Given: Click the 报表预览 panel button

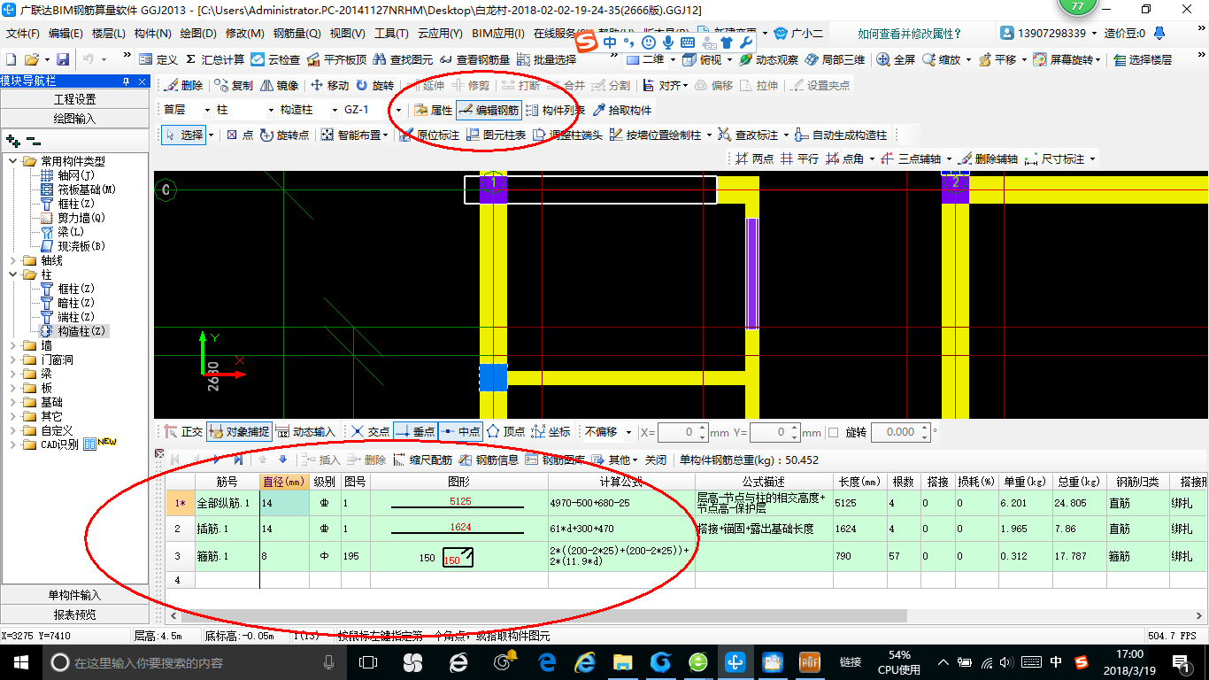Looking at the screenshot, I should [75, 614].
